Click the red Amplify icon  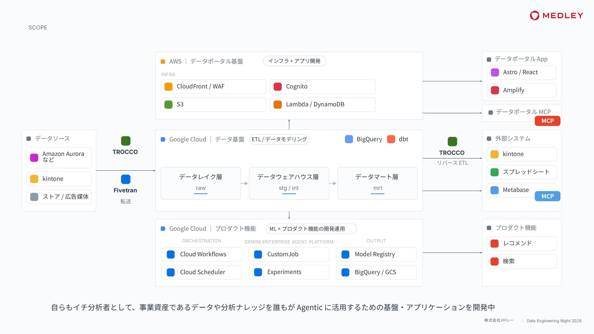click(495, 90)
